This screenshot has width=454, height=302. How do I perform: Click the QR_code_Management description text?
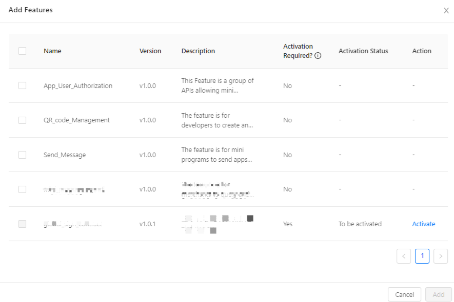[217, 120]
